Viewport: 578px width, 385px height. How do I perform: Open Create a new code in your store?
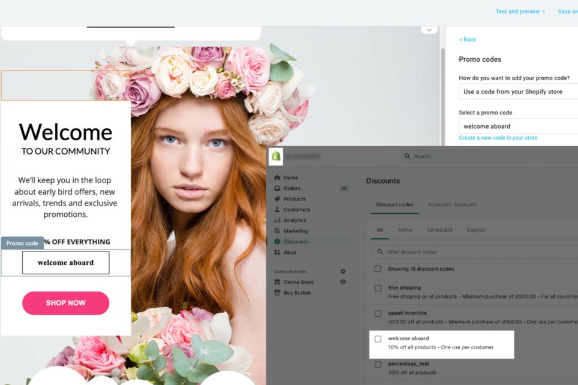[498, 137]
